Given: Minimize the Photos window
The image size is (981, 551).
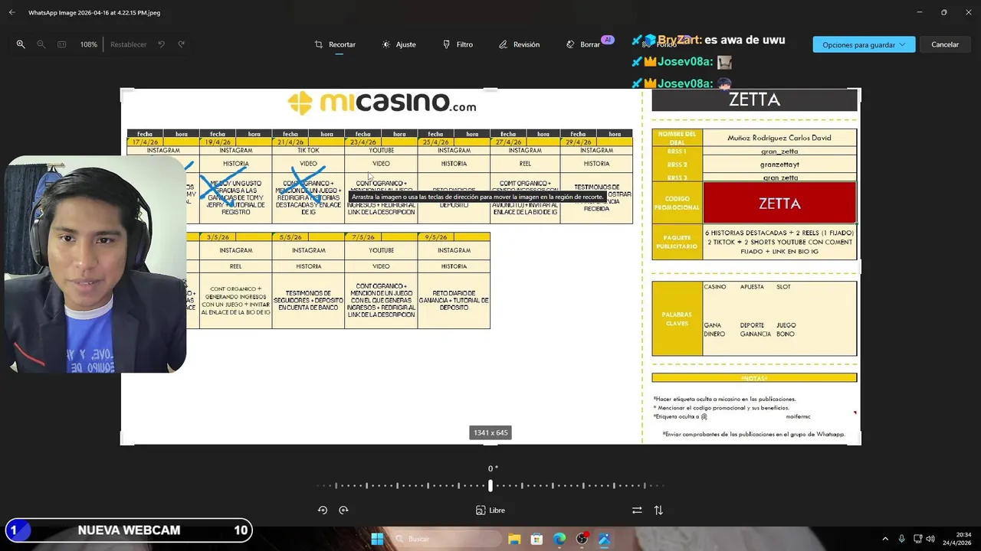Looking at the screenshot, I should [920, 12].
